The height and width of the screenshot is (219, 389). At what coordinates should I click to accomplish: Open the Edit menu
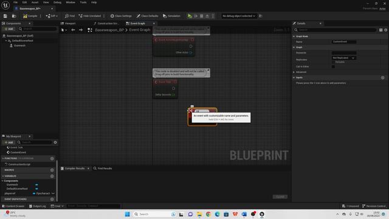pyautogui.click(x=24, y=2)
